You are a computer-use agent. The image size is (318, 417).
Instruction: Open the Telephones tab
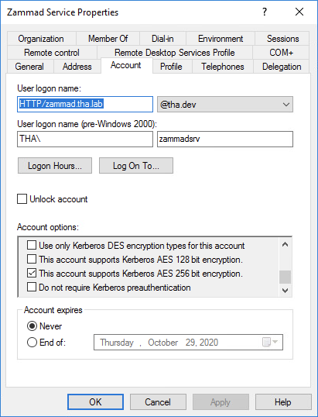tap(223, 67)
